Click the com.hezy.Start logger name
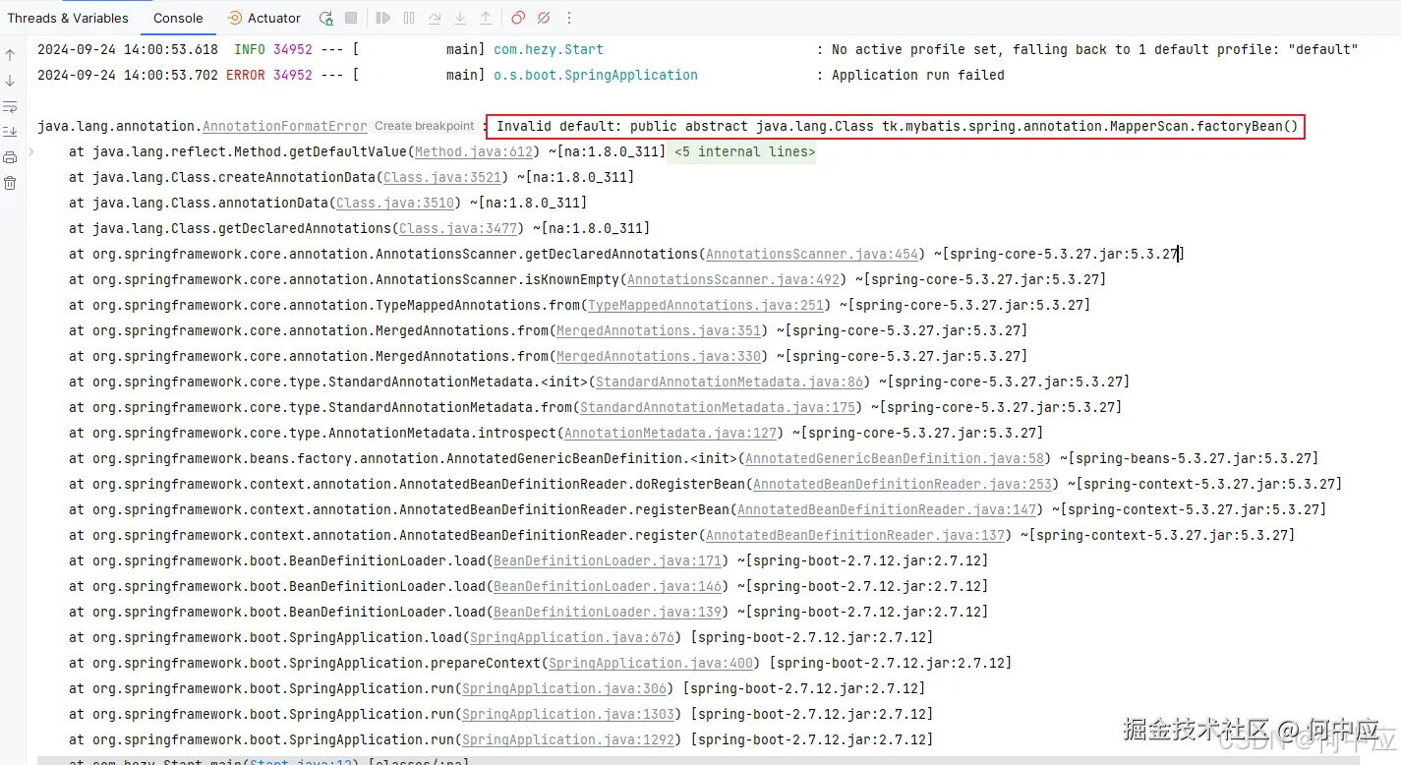 [x=549, y=49]
